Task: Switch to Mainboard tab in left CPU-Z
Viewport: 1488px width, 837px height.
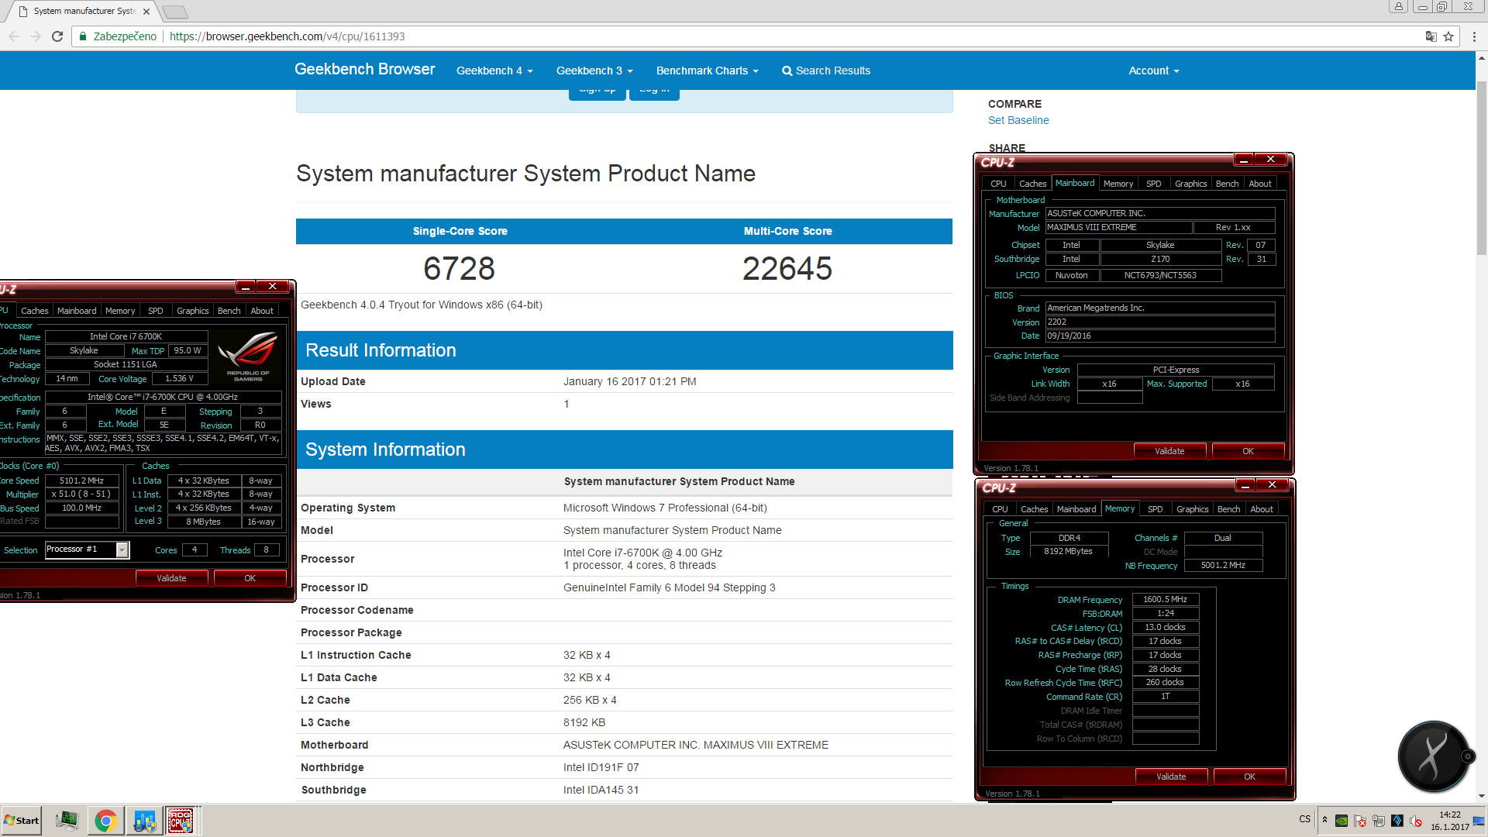Action: click(x=77, y=311)
